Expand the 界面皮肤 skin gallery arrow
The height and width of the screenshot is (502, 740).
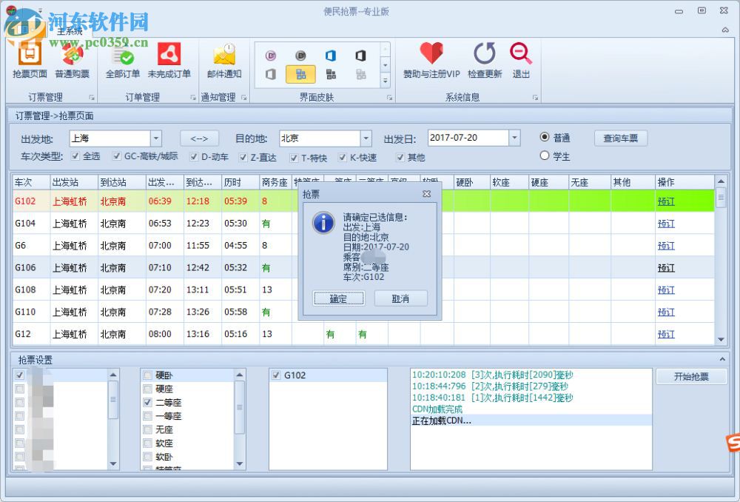click(386, 81)
